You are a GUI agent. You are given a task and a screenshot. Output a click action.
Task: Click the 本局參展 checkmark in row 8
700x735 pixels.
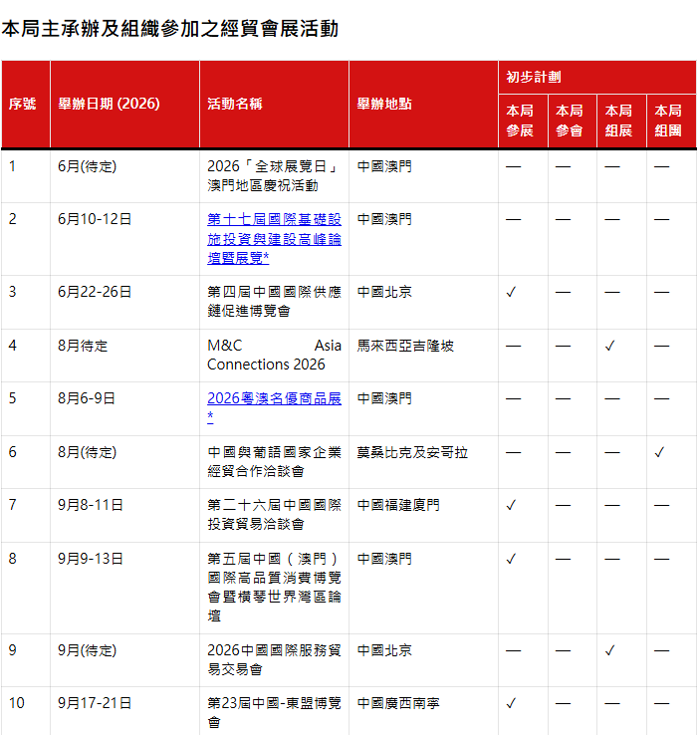511,559
